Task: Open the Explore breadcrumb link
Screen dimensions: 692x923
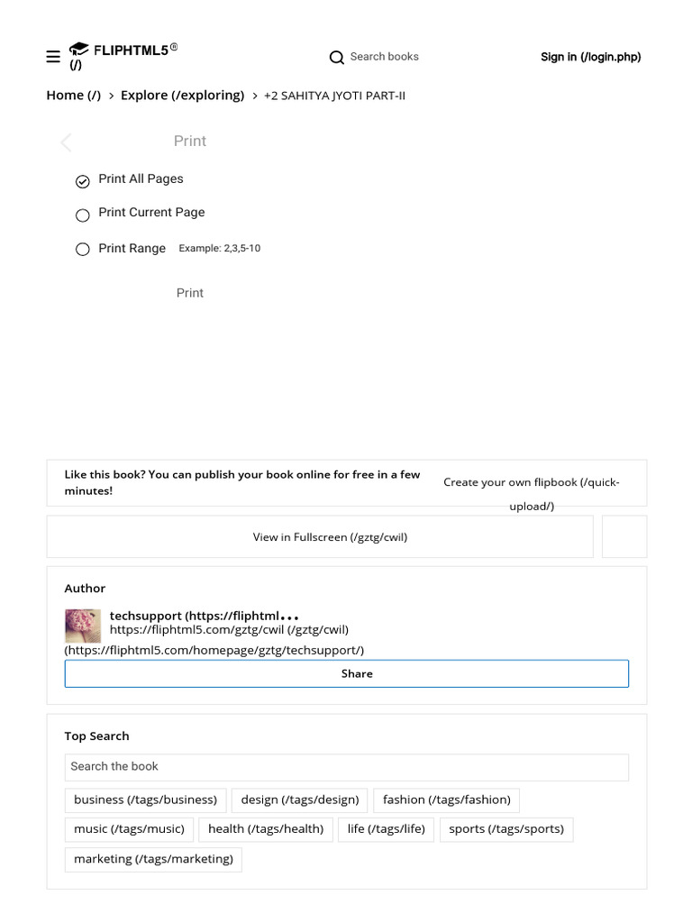Action: [x=182, y=96]
